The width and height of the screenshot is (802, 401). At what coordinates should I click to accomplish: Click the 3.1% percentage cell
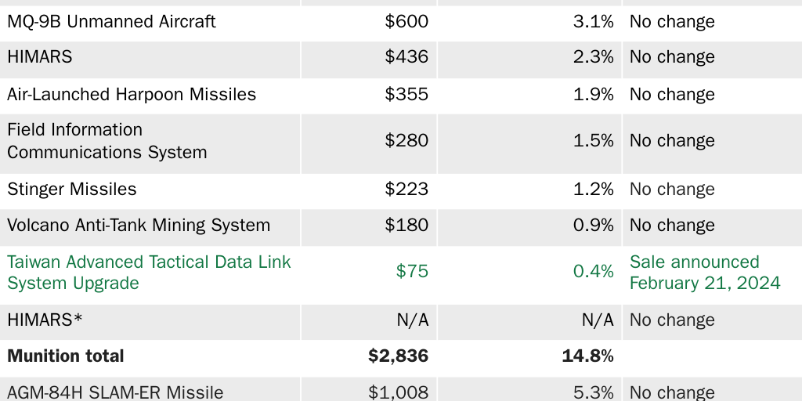pos(593,22)
